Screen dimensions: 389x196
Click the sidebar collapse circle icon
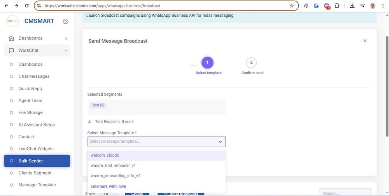click(65, 21)
